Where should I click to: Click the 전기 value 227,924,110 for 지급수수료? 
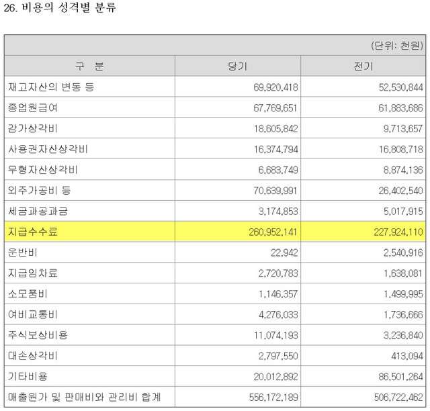(391, 232)
